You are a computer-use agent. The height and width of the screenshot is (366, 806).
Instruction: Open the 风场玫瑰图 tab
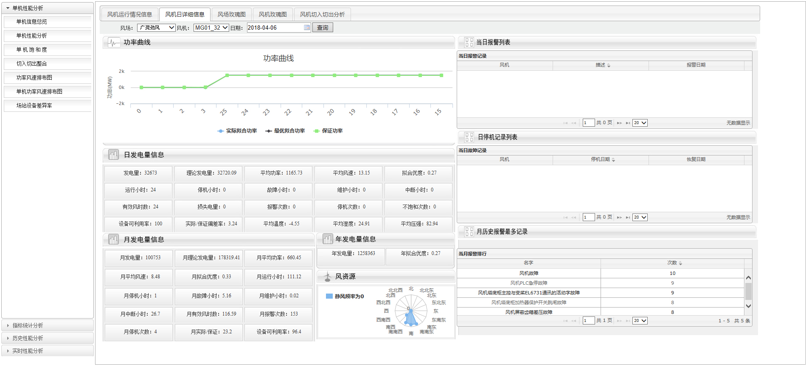(232, 14)
